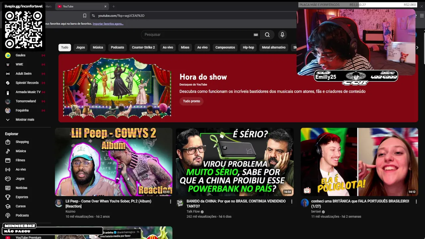Click the Tudo pronto button
The width and height of the screenshot is (425, 239).
(192, 101)
